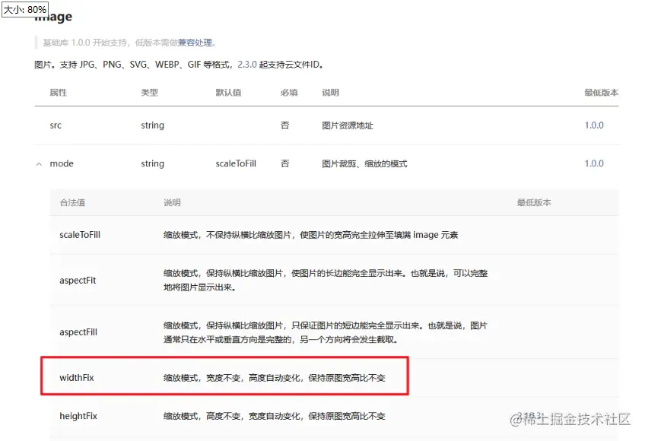Click the 属性 column header
The height and width of the screenshot is (441, 645).
[x=56, y=93]
